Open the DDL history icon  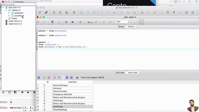168,12
